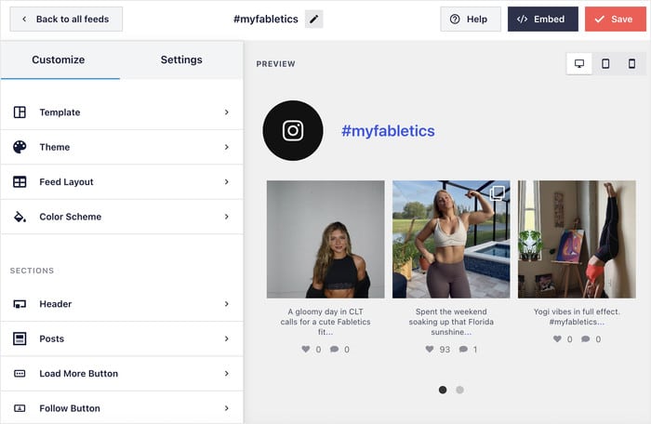Click the code brackets icon on Embed
651x424 pixels.
[522, 20]
